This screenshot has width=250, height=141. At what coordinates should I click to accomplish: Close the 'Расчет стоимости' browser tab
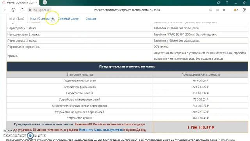coord(36,2)
